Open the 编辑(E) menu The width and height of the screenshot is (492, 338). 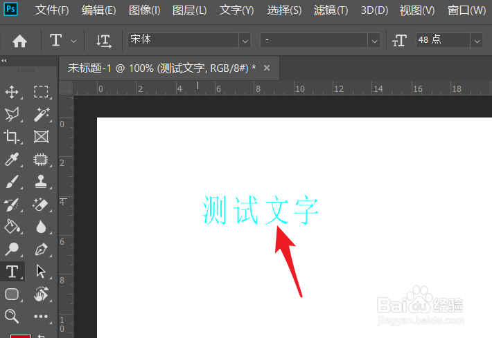(x=98, y=10)
